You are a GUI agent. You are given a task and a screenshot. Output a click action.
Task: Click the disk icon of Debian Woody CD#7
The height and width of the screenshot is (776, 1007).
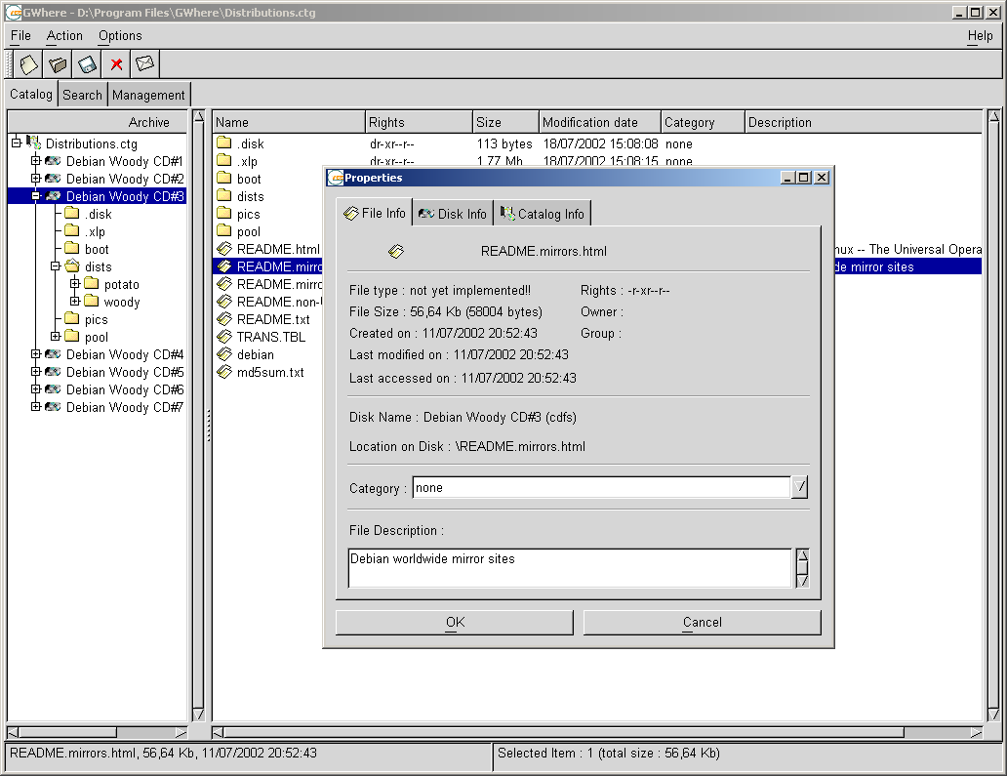(54, 407)
